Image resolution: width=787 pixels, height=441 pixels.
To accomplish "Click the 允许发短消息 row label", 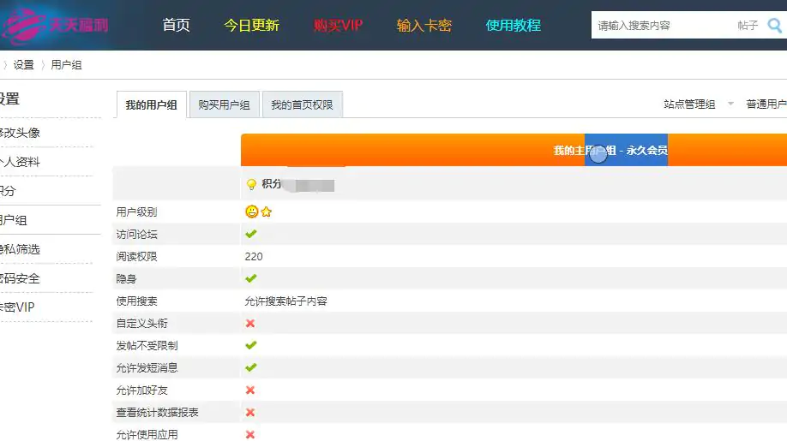I will 147,368.
